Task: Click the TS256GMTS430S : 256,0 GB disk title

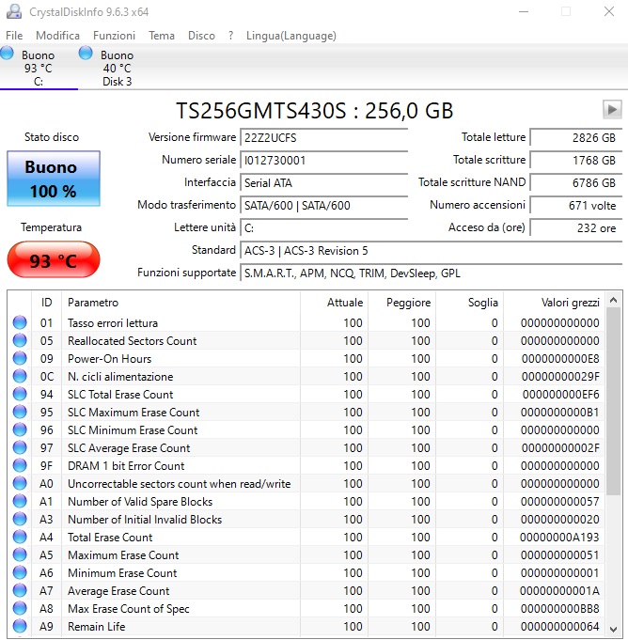Action: click(314, 110)
